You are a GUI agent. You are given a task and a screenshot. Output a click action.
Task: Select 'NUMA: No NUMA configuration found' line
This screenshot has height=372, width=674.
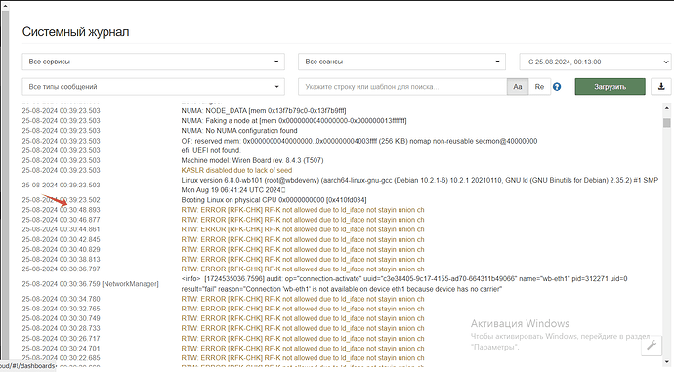click(239, 131)
